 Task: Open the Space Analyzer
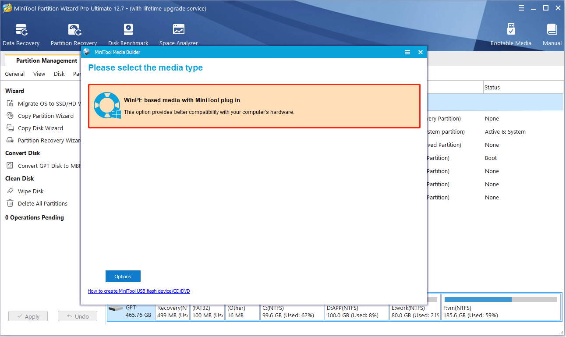click(178, 33)
